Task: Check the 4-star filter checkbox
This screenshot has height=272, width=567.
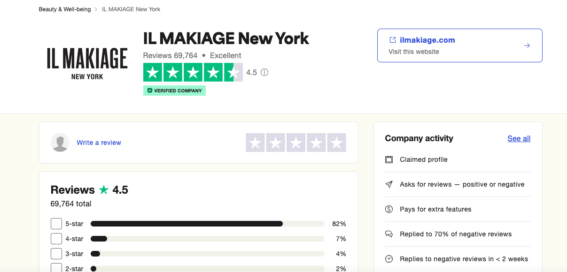Action: [x=56, y=239]
